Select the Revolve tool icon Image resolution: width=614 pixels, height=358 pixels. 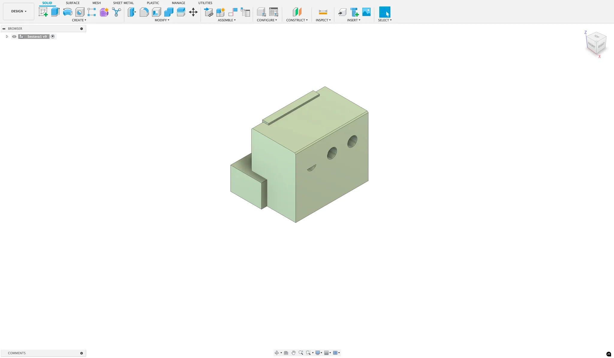tap(68, 12)
